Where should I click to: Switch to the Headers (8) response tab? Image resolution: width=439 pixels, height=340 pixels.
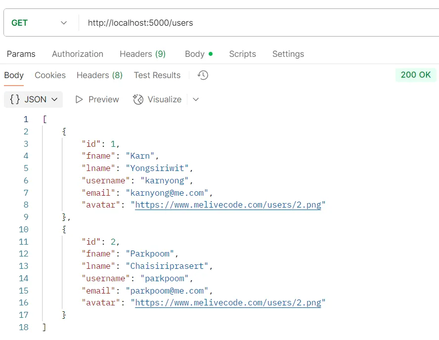(x=99, y=75)
